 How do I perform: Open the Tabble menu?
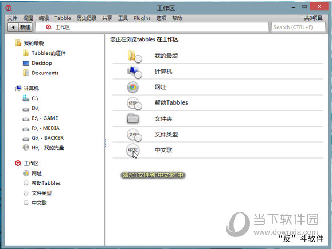coord(63,18)
